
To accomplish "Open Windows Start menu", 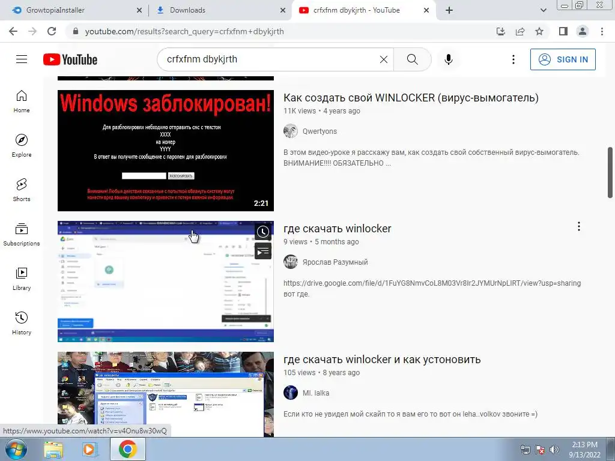I will (x=16, y=449).
